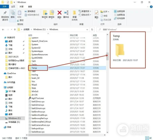Click the Back navigation arrow
Image resolution: width=153 pixels, height=140 pixels.
[x=3, y=30]
